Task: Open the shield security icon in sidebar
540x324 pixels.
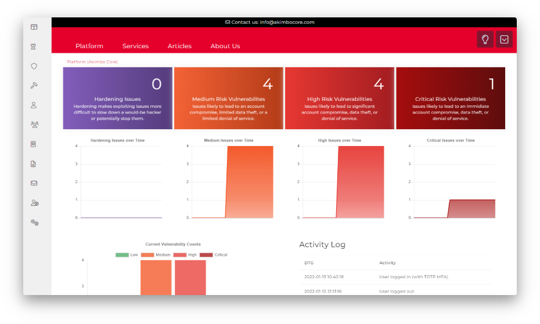Action: click(x=34, y=66)
